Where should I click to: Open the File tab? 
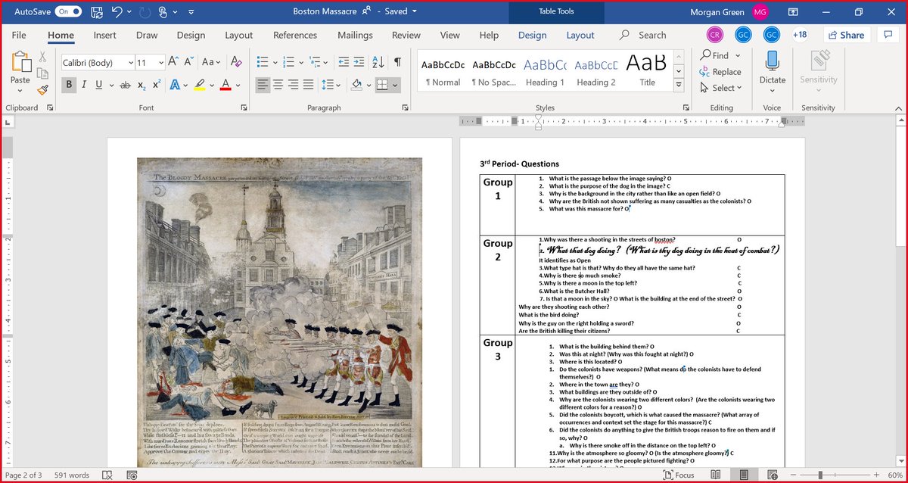(19, 35)
